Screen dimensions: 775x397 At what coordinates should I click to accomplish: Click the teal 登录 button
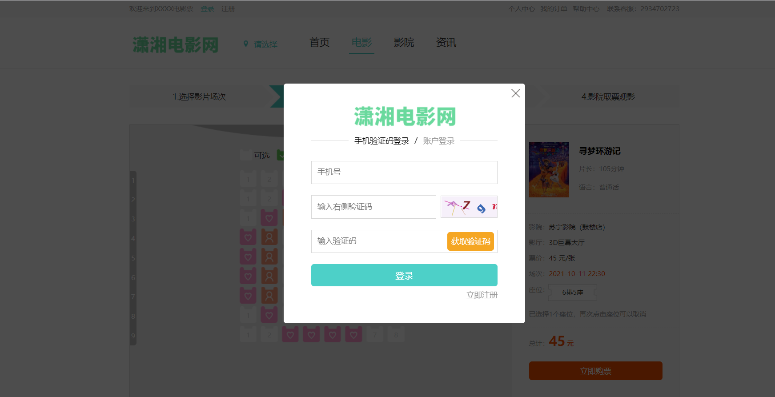click(404, 275)
